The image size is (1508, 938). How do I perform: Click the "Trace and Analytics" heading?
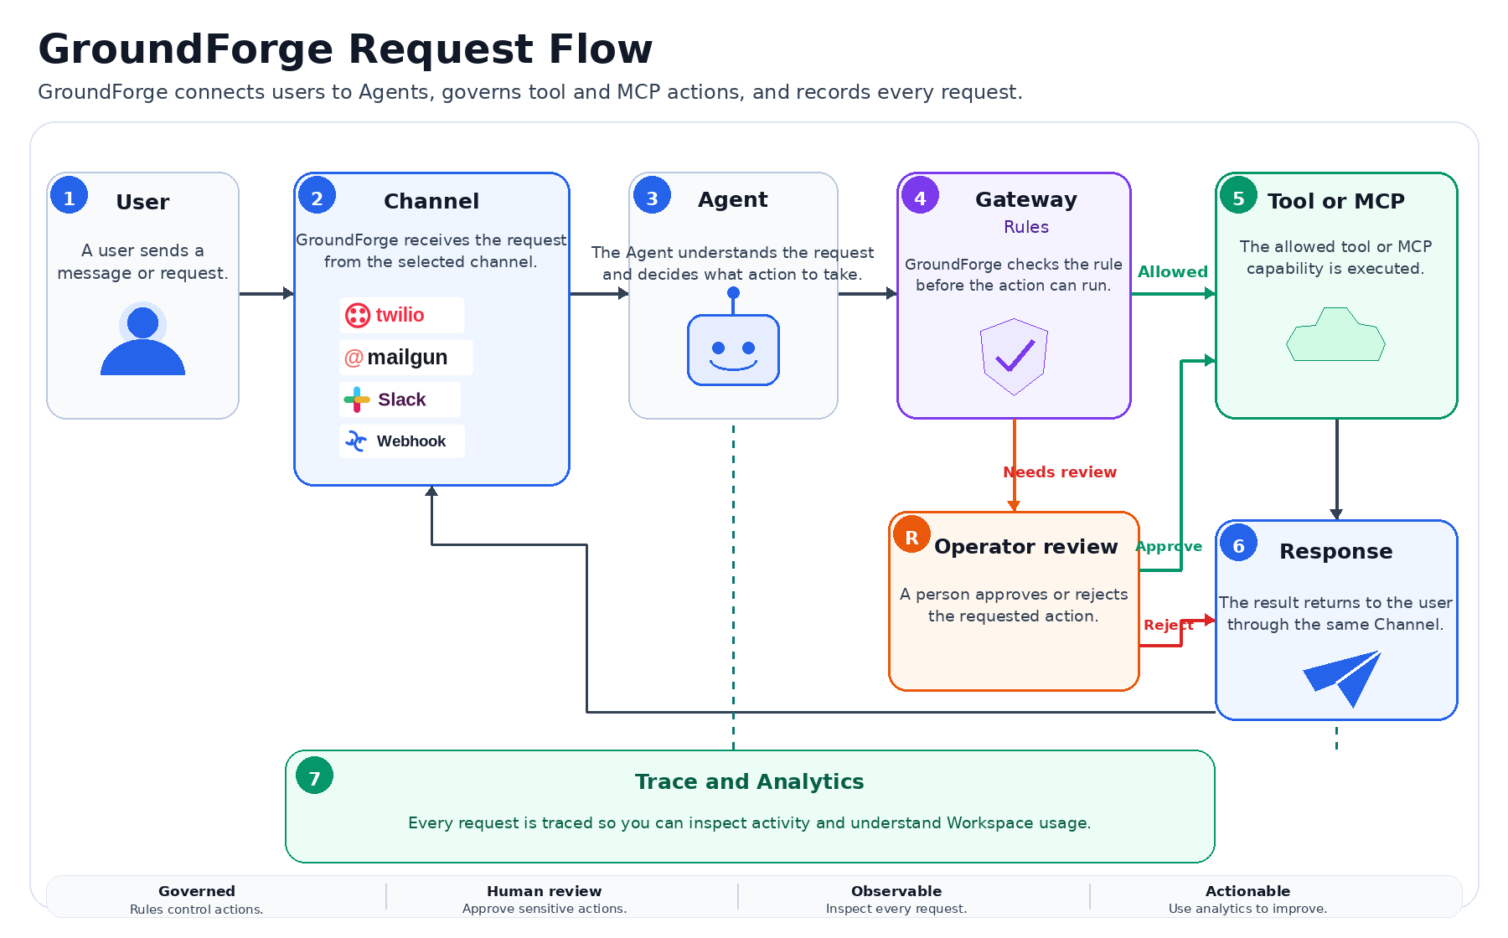click(750, 781)
